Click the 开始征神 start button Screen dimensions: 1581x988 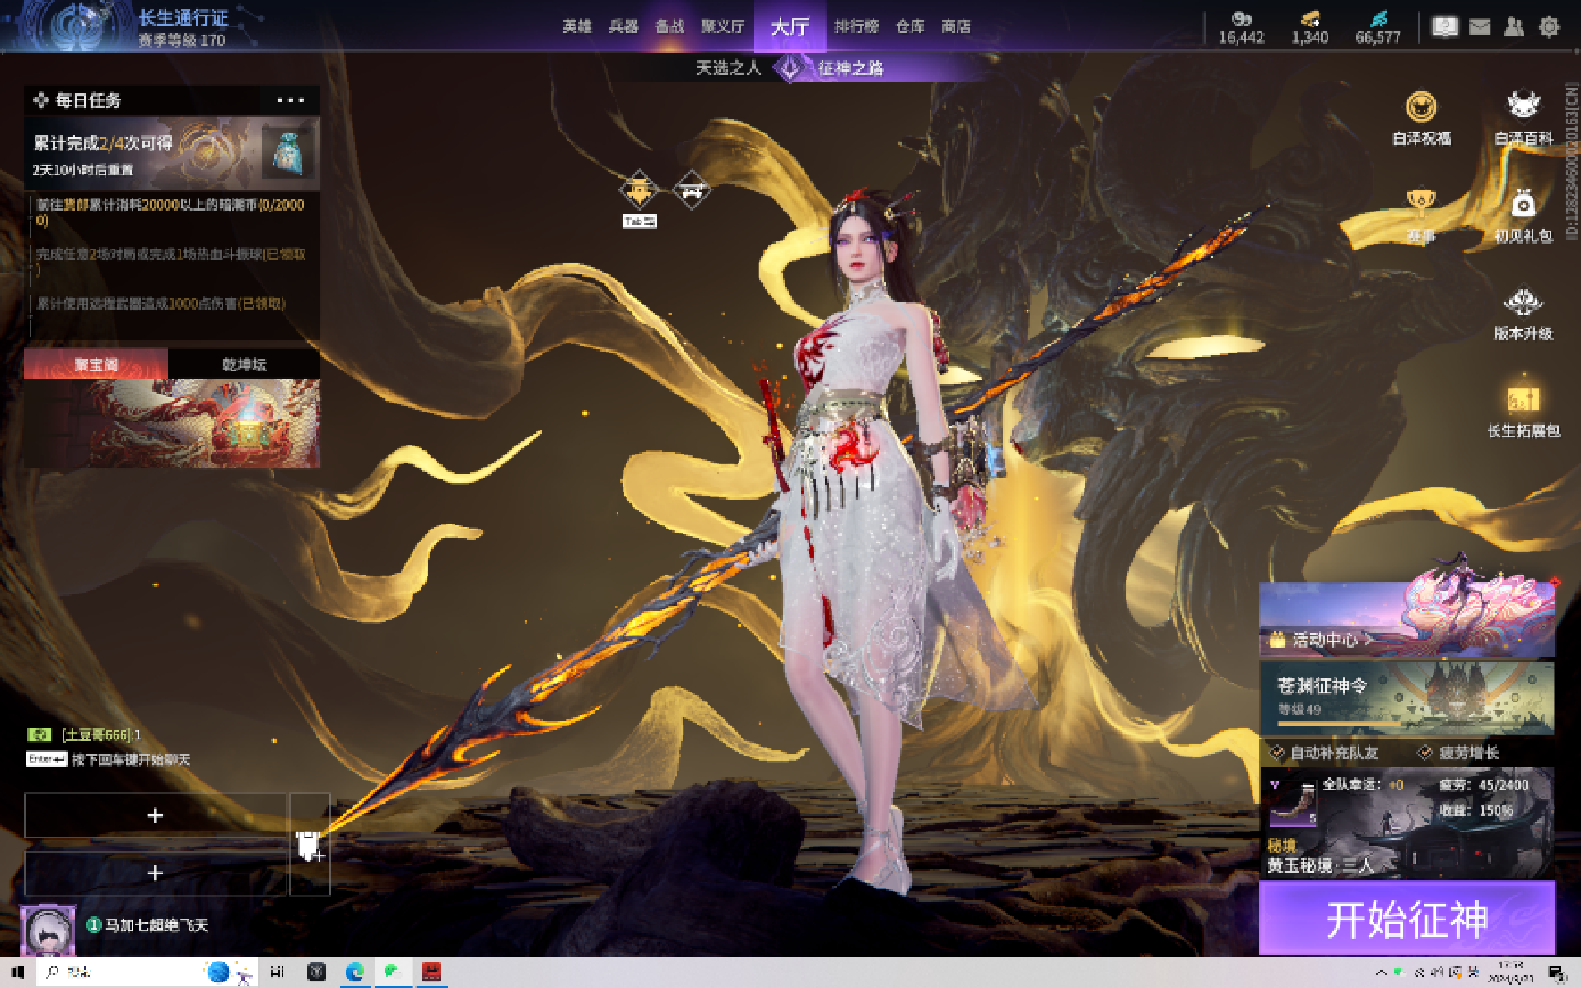pos(1407,918)
